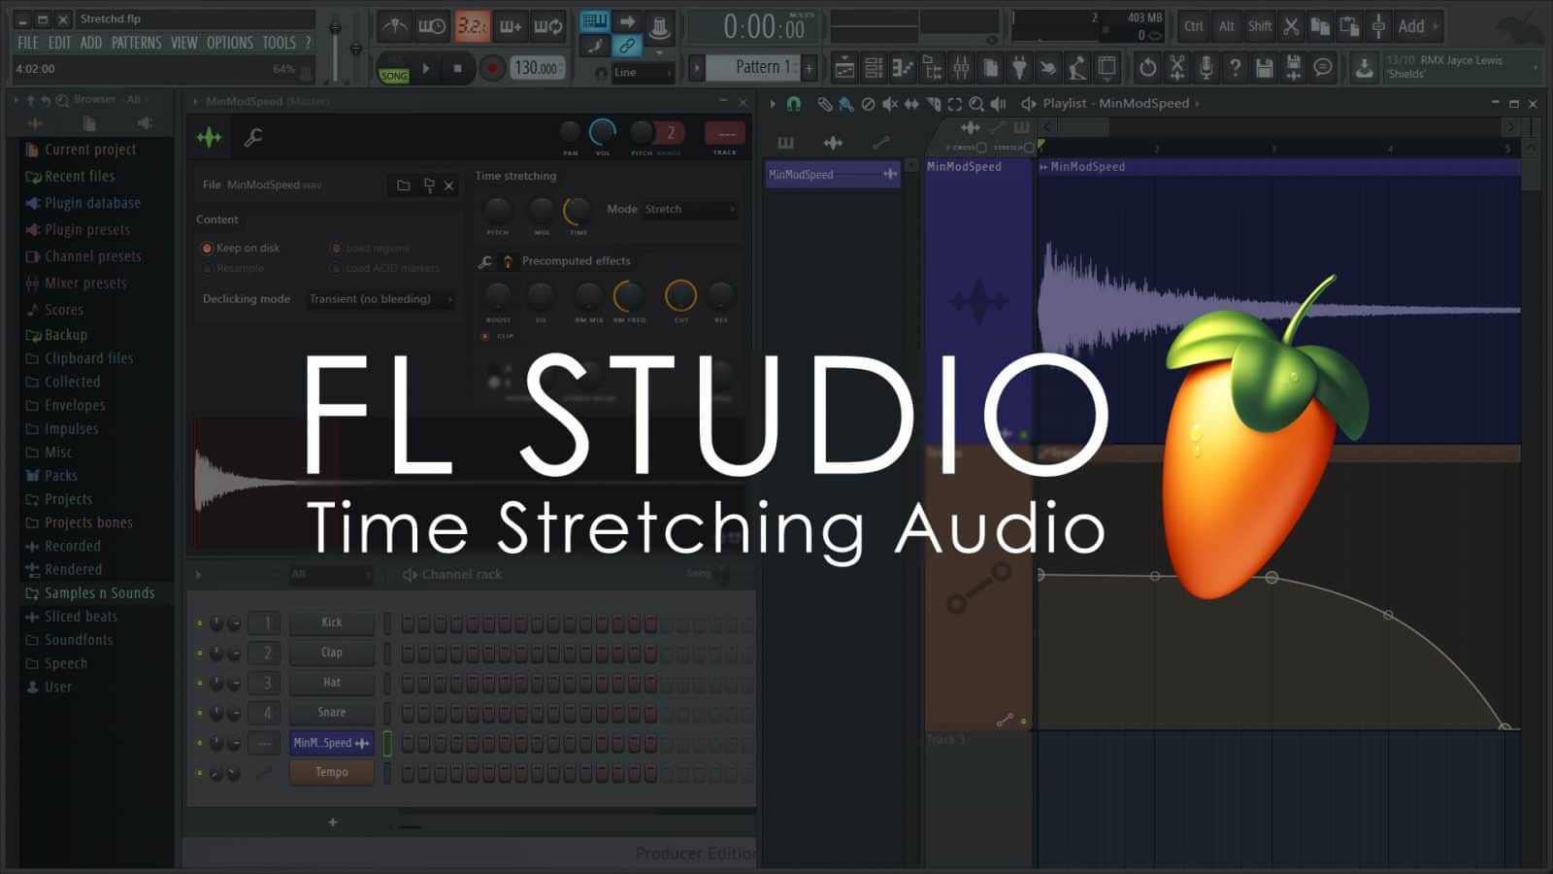Select the Playlist mute tool icon
This screenshot has width=1553, height=874.
point(889,103)
